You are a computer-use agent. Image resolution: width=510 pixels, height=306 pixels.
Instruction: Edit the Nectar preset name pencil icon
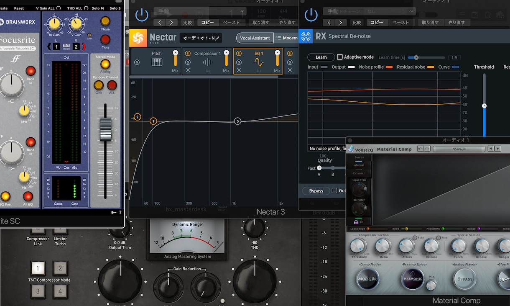[217, 38]
